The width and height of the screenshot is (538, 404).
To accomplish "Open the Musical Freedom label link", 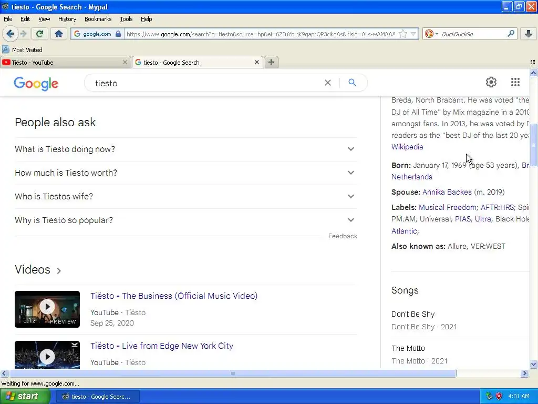I will (448, 207).
